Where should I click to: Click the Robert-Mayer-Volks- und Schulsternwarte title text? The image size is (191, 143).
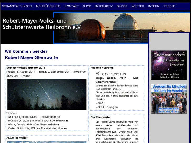click(42, 24)
